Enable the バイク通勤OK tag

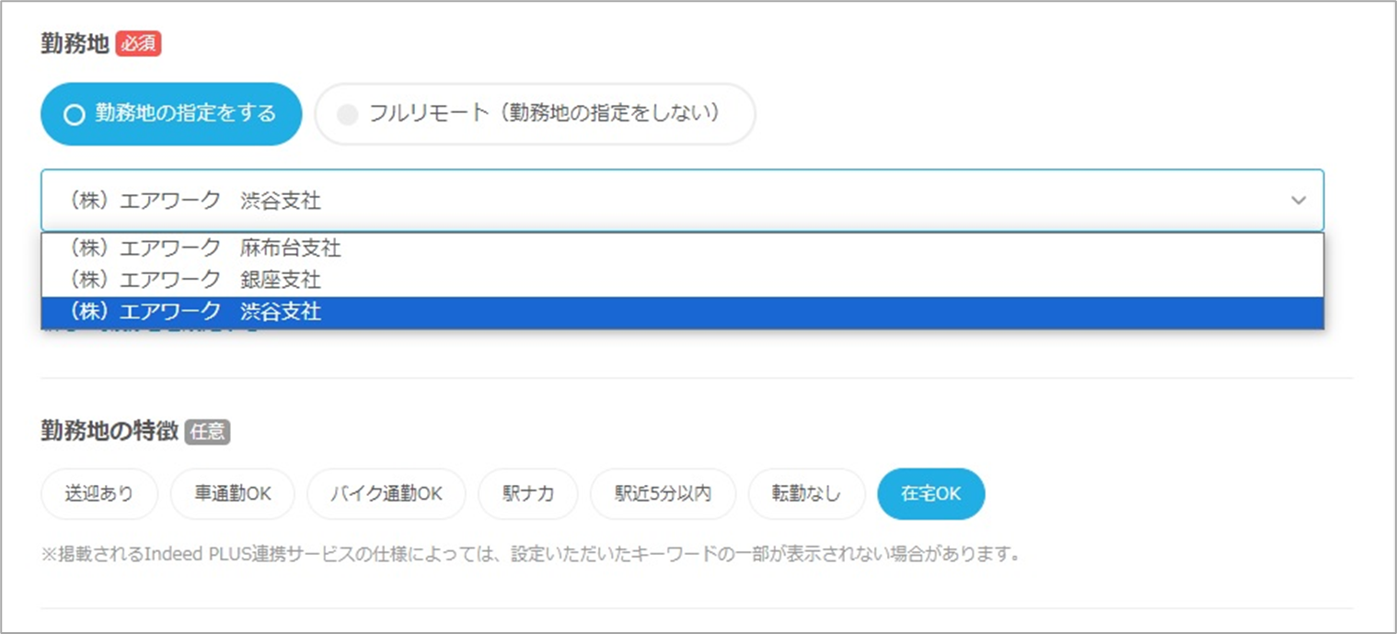[x=387, y=494]
